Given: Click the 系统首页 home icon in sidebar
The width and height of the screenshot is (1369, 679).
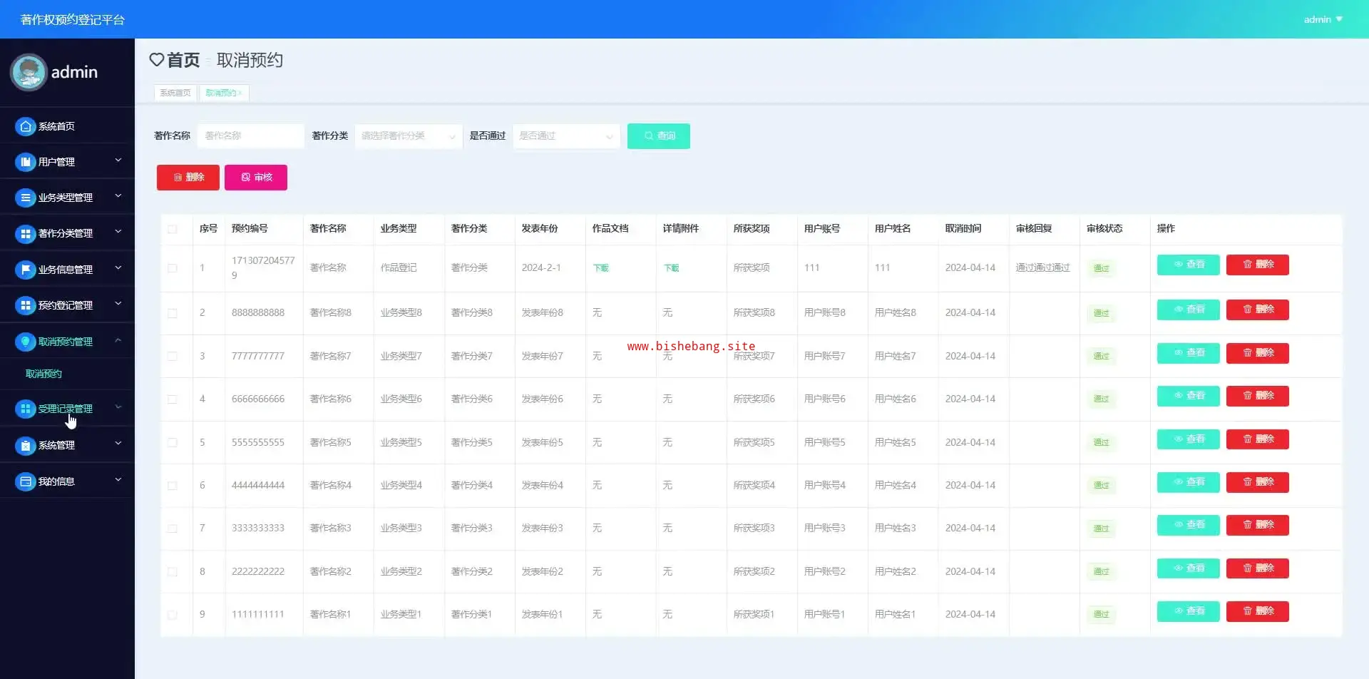Looking at the screenshot, I should coord(26,126).
